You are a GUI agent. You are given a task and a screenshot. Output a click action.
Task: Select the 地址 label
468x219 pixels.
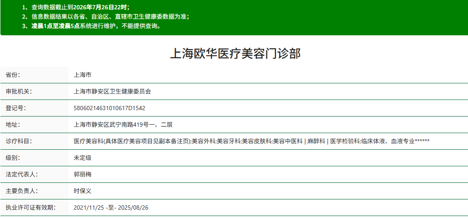(x=13, y=125)
